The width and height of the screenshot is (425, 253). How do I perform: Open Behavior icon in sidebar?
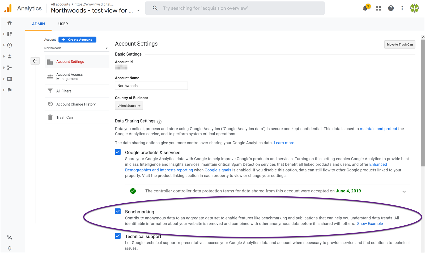tap(10, 79)
